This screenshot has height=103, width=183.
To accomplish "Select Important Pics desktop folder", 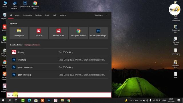I will [x=176, y=64].
